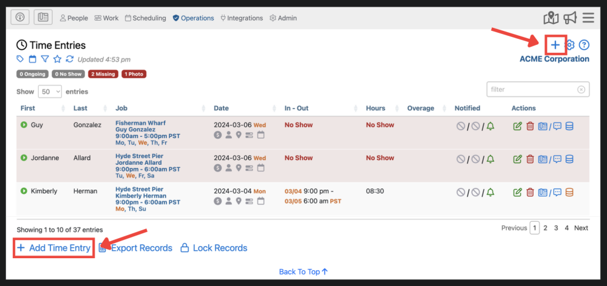The width and height of the screenshot is (607, 286).
Task: Open the Operations menu
Action: point(193,18)
